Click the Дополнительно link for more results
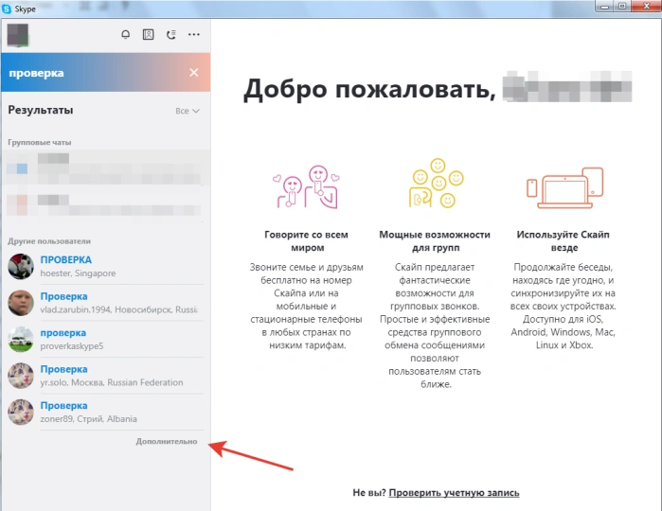The height and width of the screenshot is (511, 662). [167, 441]
